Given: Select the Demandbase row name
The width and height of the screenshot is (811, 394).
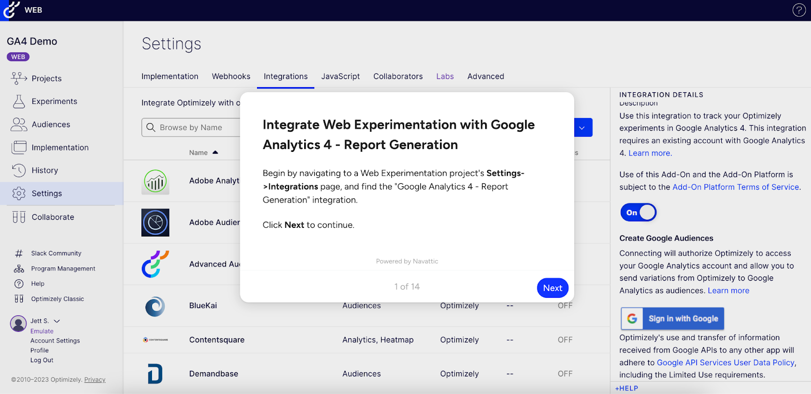Looking at the screenshot, I should click(x=214, y=374).
